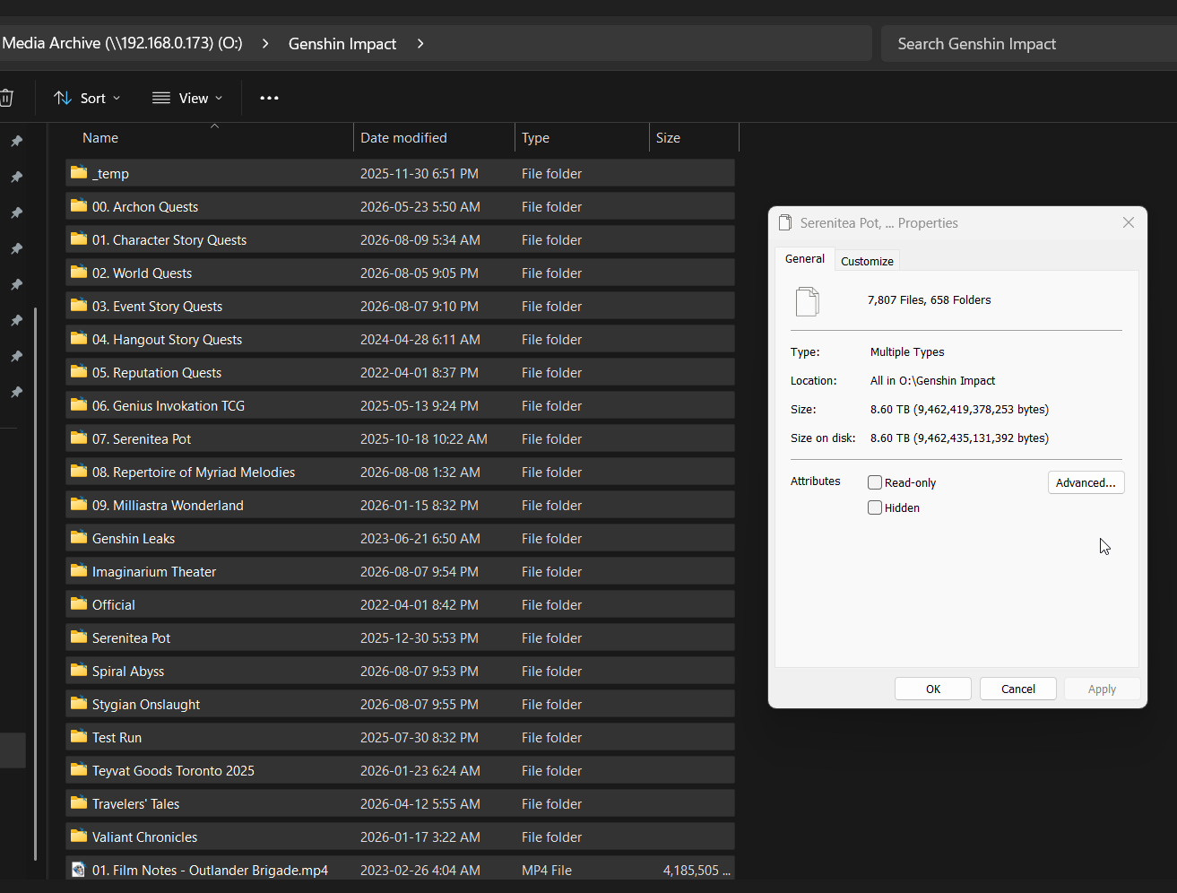
Task: Click Cancel in the Properties dialog
Action: pyautogui.click(x=1018, y=689)
